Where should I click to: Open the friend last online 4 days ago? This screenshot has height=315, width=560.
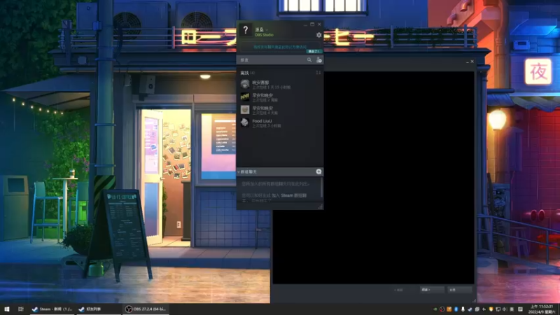point(280,110)
